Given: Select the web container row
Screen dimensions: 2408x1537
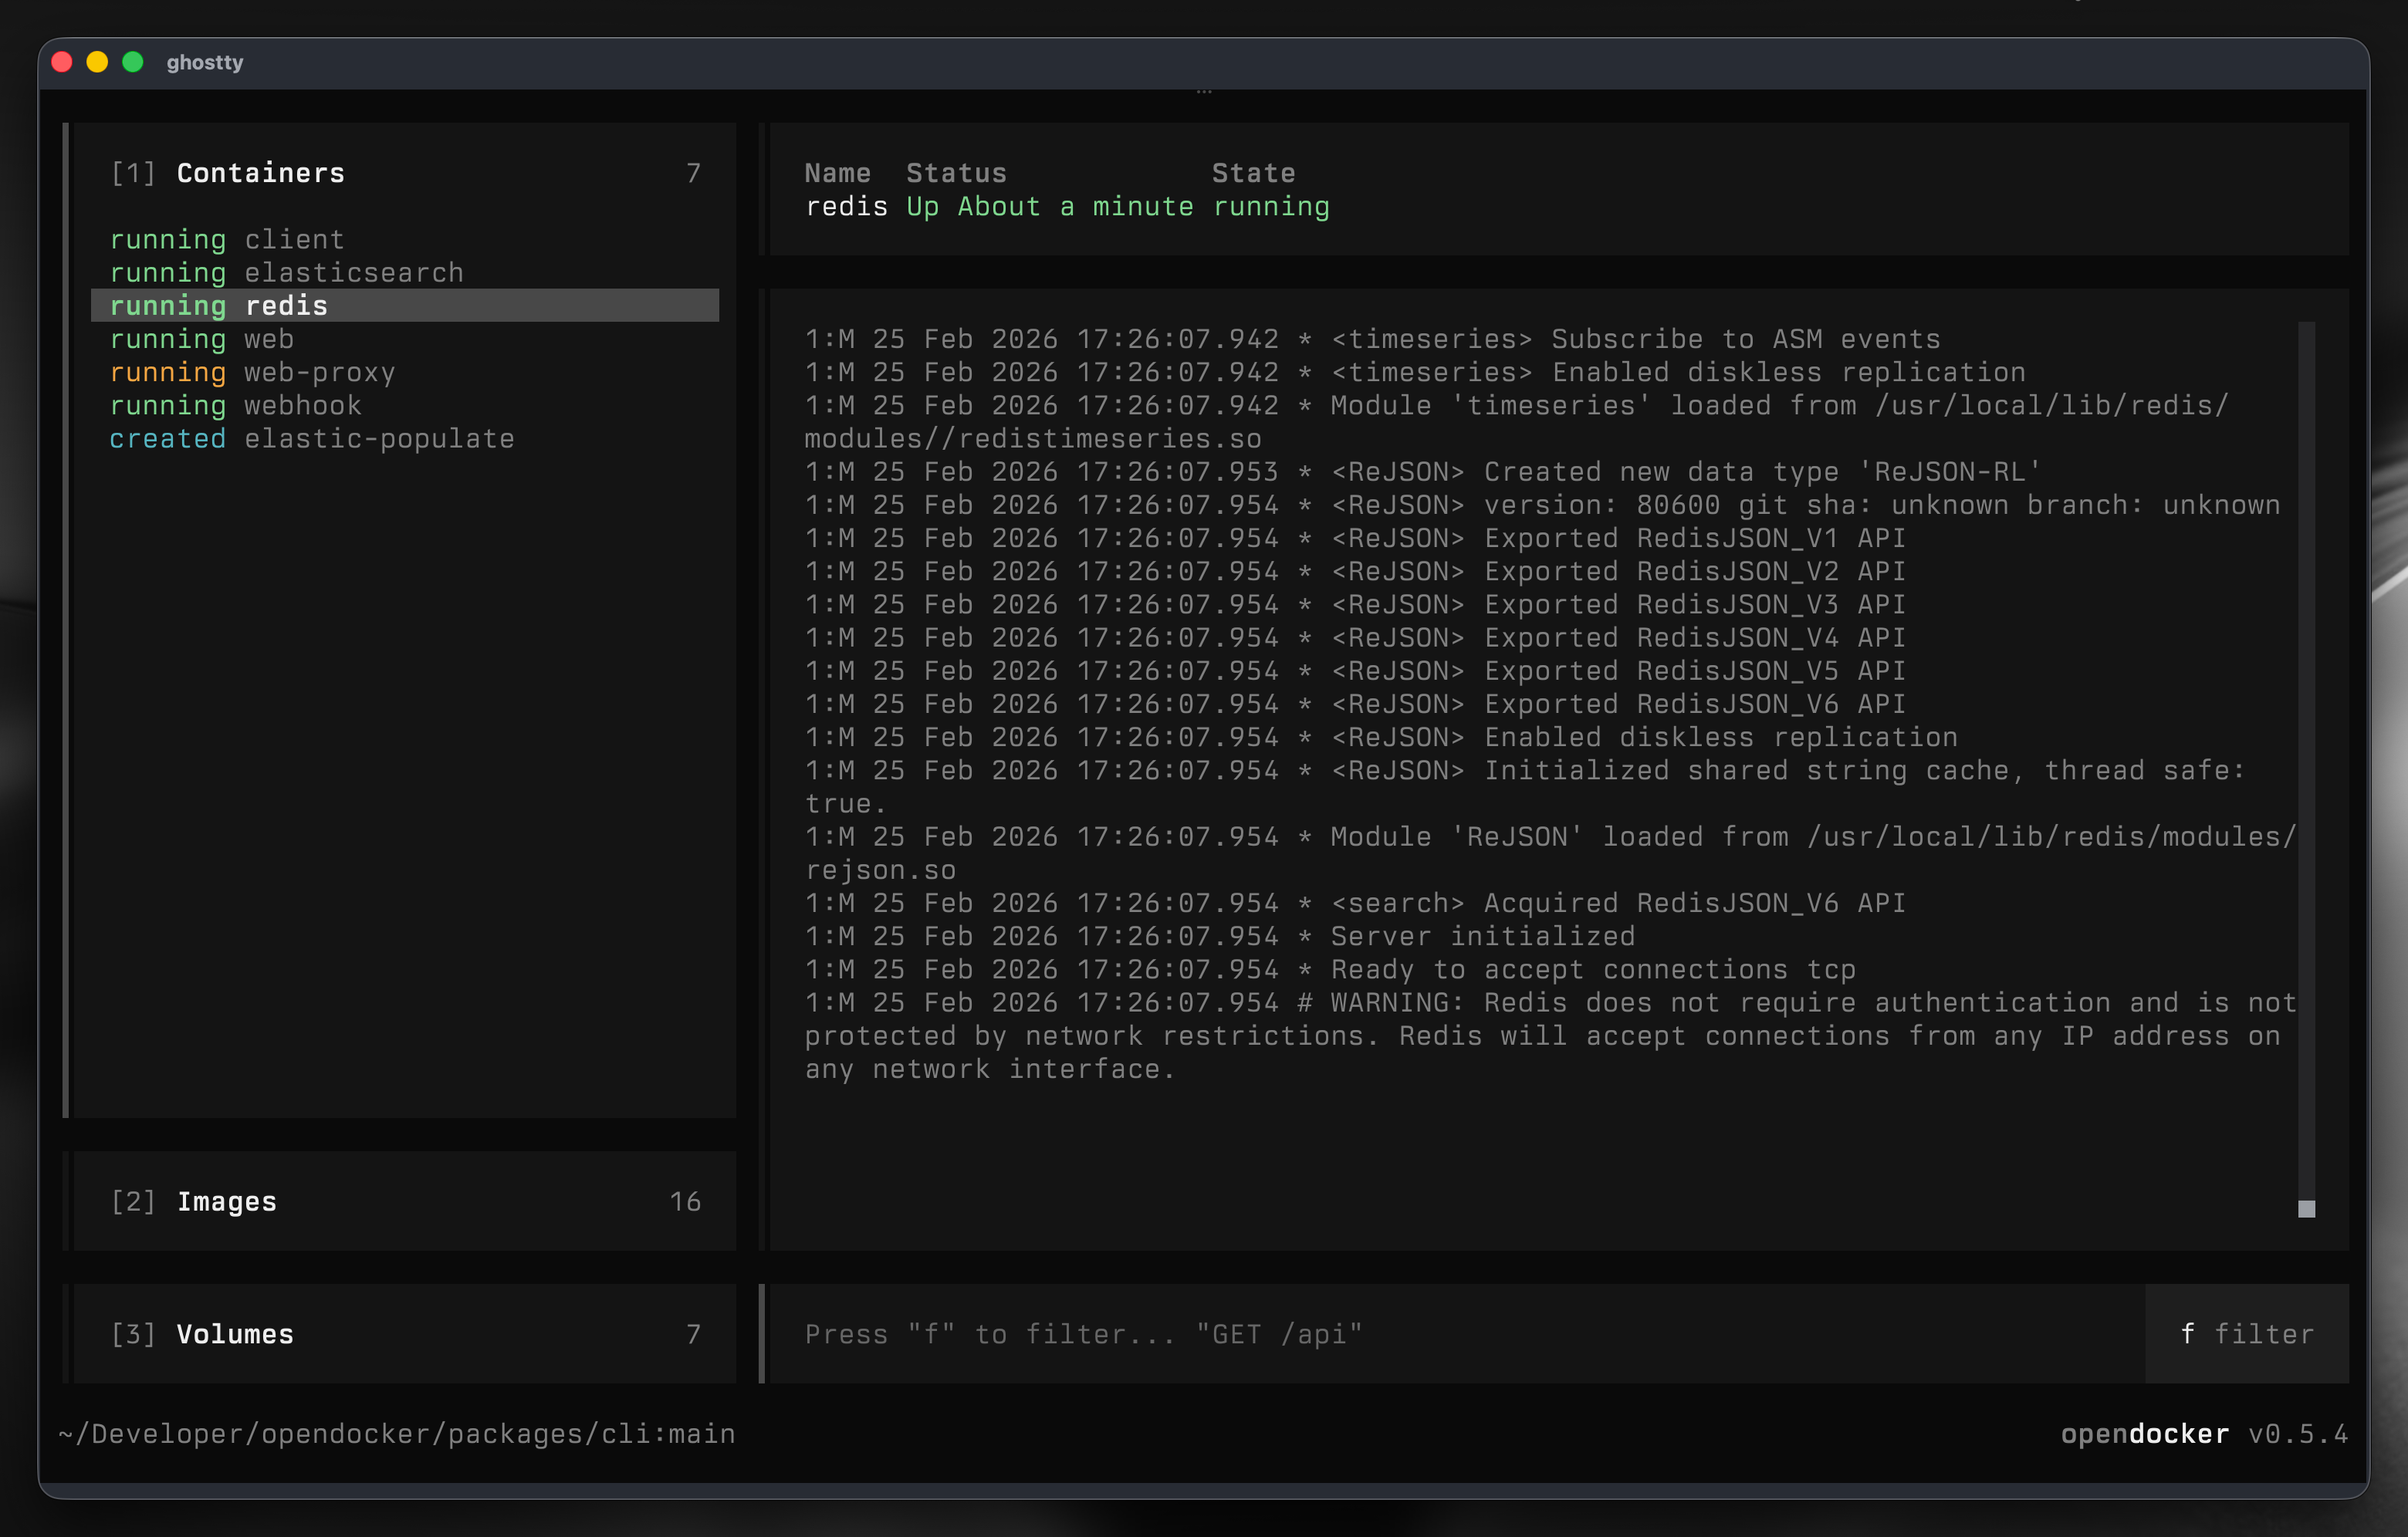Looking at the screenshot, I should (405, 339).
